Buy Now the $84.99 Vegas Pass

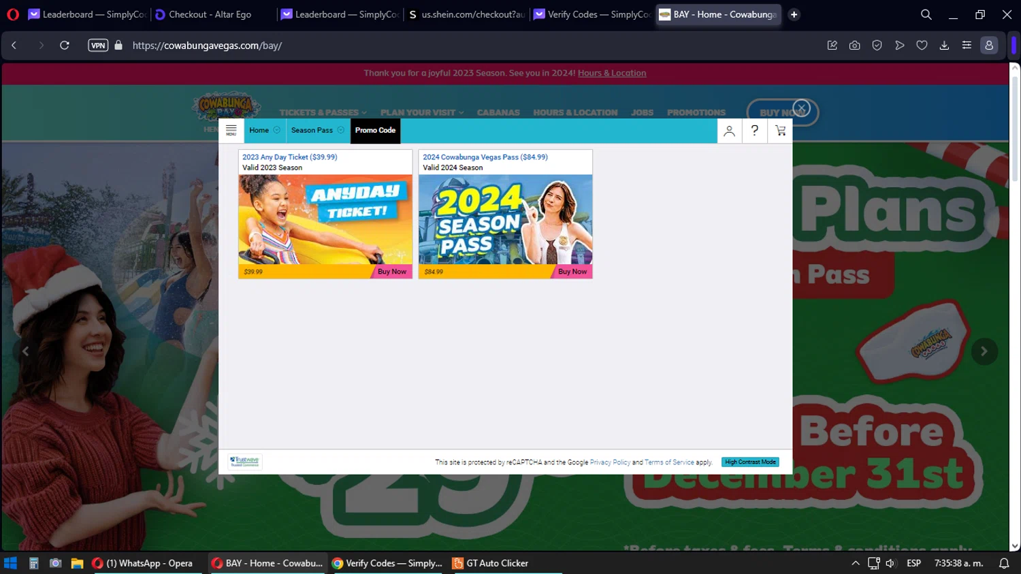[572, 272]
